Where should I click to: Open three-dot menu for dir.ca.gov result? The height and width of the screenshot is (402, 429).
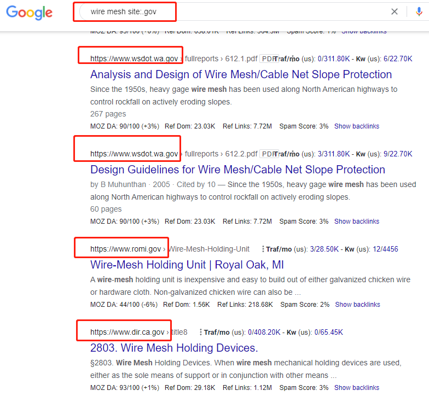[x=201, y=332]
